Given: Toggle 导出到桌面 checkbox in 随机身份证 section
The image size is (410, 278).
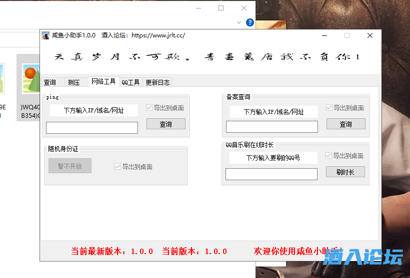Looking at the screenshot, I should pos(118,167).
